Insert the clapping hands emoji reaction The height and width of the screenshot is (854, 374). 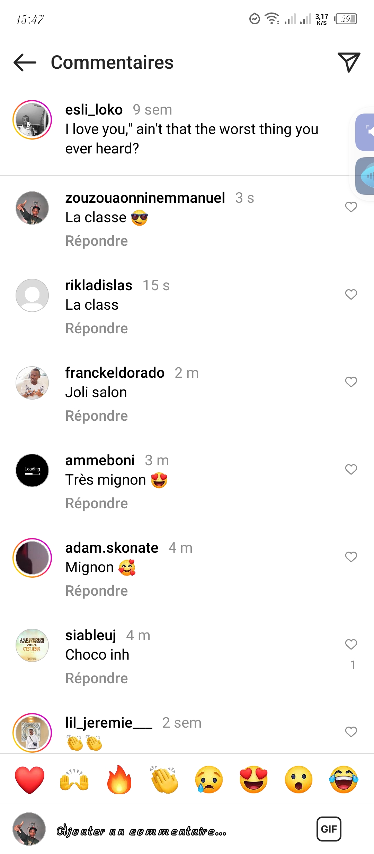164,780
